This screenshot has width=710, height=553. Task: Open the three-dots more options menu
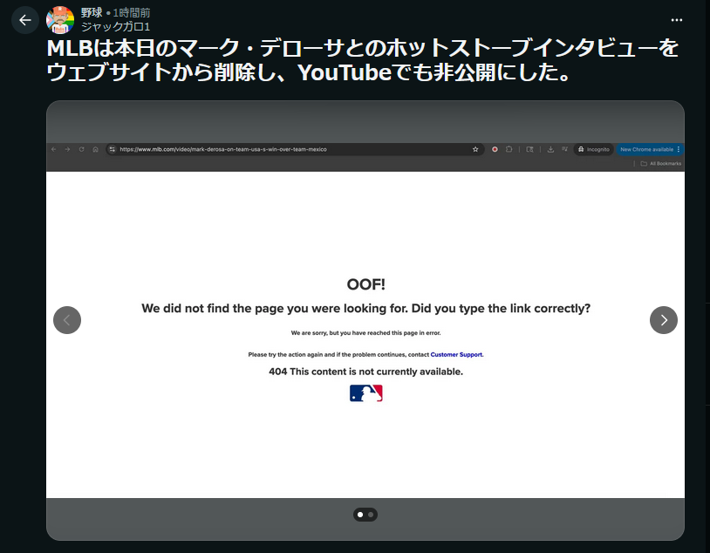[x=676, y=20]
